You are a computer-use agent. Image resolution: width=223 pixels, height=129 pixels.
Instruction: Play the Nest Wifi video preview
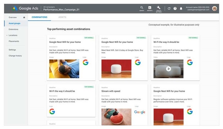168,69
